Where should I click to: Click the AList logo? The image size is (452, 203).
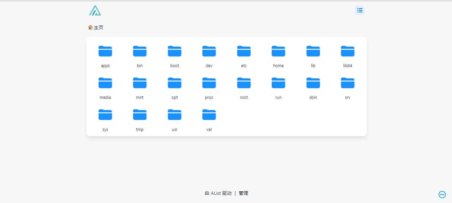point(95,11)
